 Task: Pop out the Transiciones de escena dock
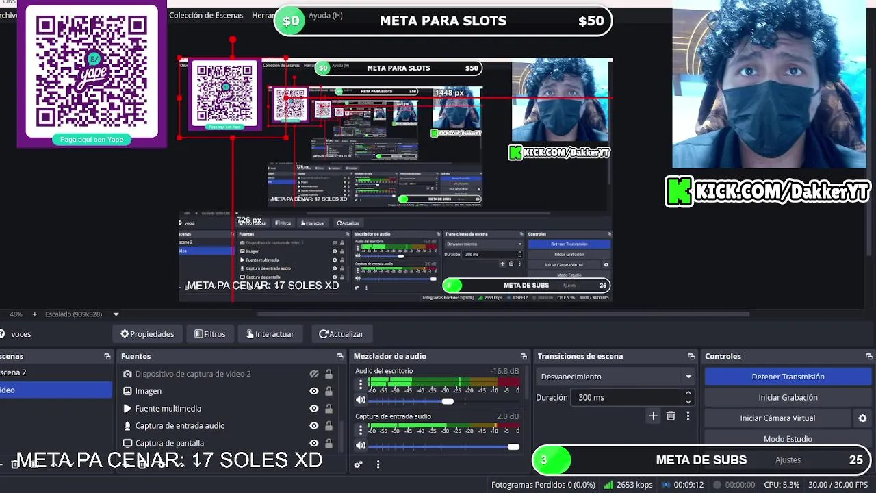tap(691, 357)
